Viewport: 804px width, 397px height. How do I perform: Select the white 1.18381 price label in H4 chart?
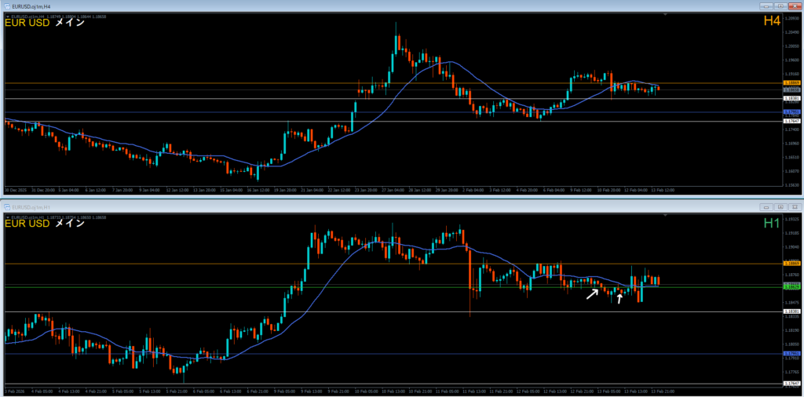792,98
